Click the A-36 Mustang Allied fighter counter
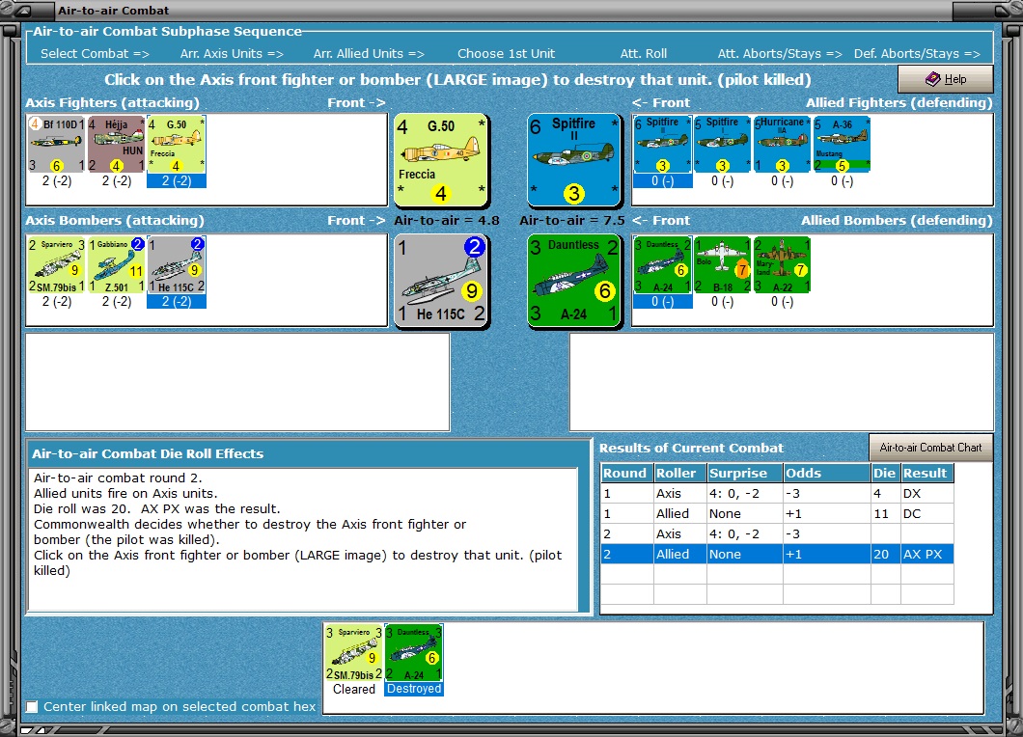1023x737 pixels. coord(842,144)
